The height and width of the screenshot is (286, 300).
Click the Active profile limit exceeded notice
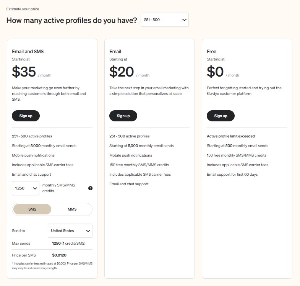(231, 136)
